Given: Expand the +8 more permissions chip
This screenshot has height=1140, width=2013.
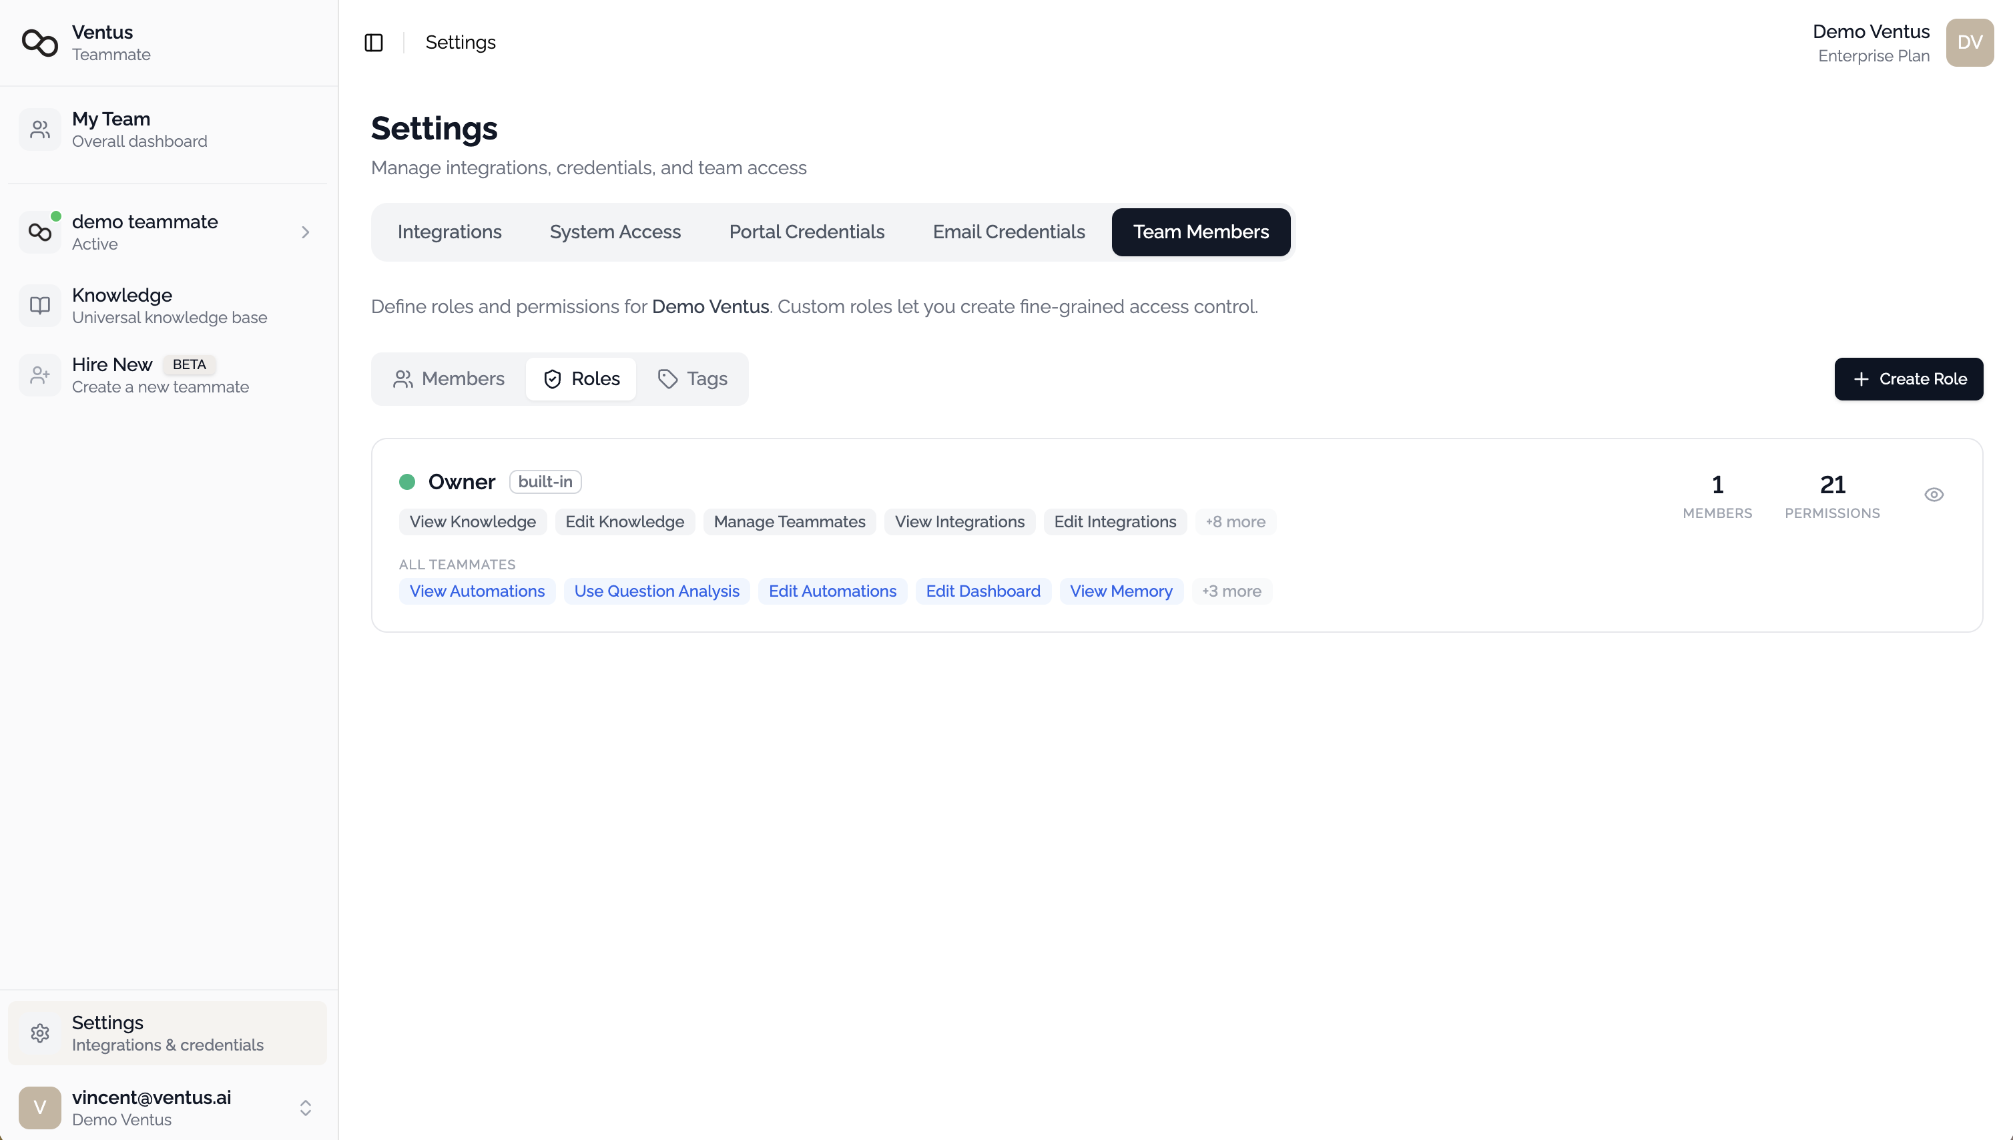Looking at the screenshot, I should coord(1235,521).
